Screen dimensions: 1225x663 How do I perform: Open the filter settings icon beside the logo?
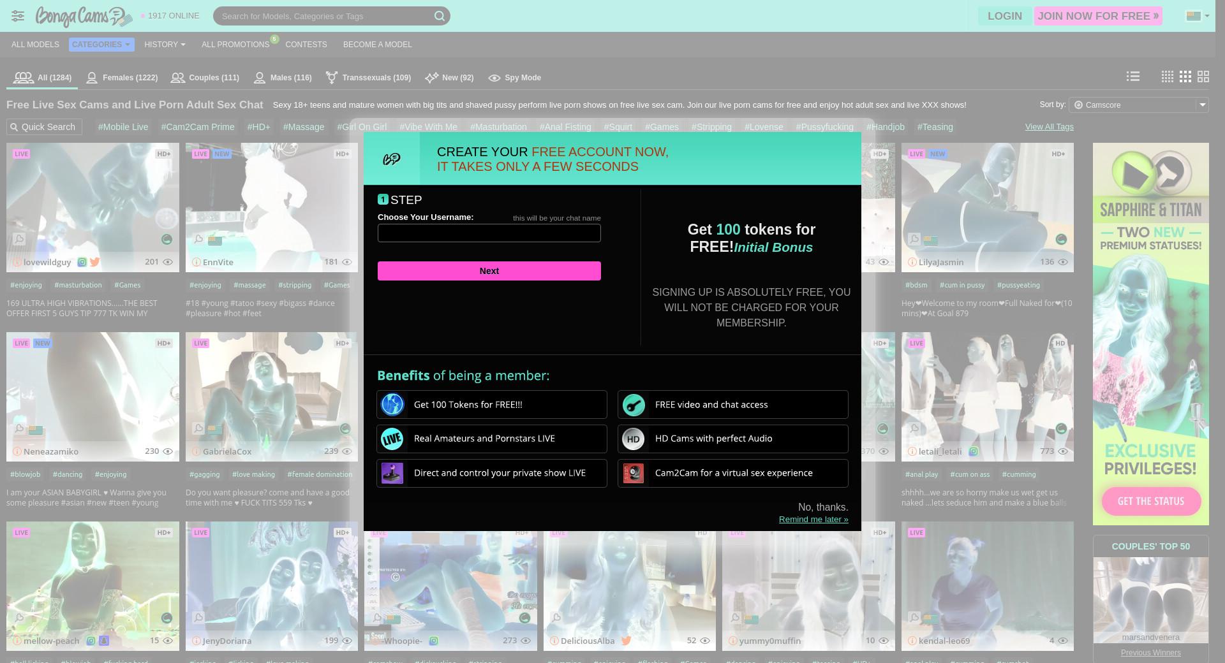click(x=18, y=16)
